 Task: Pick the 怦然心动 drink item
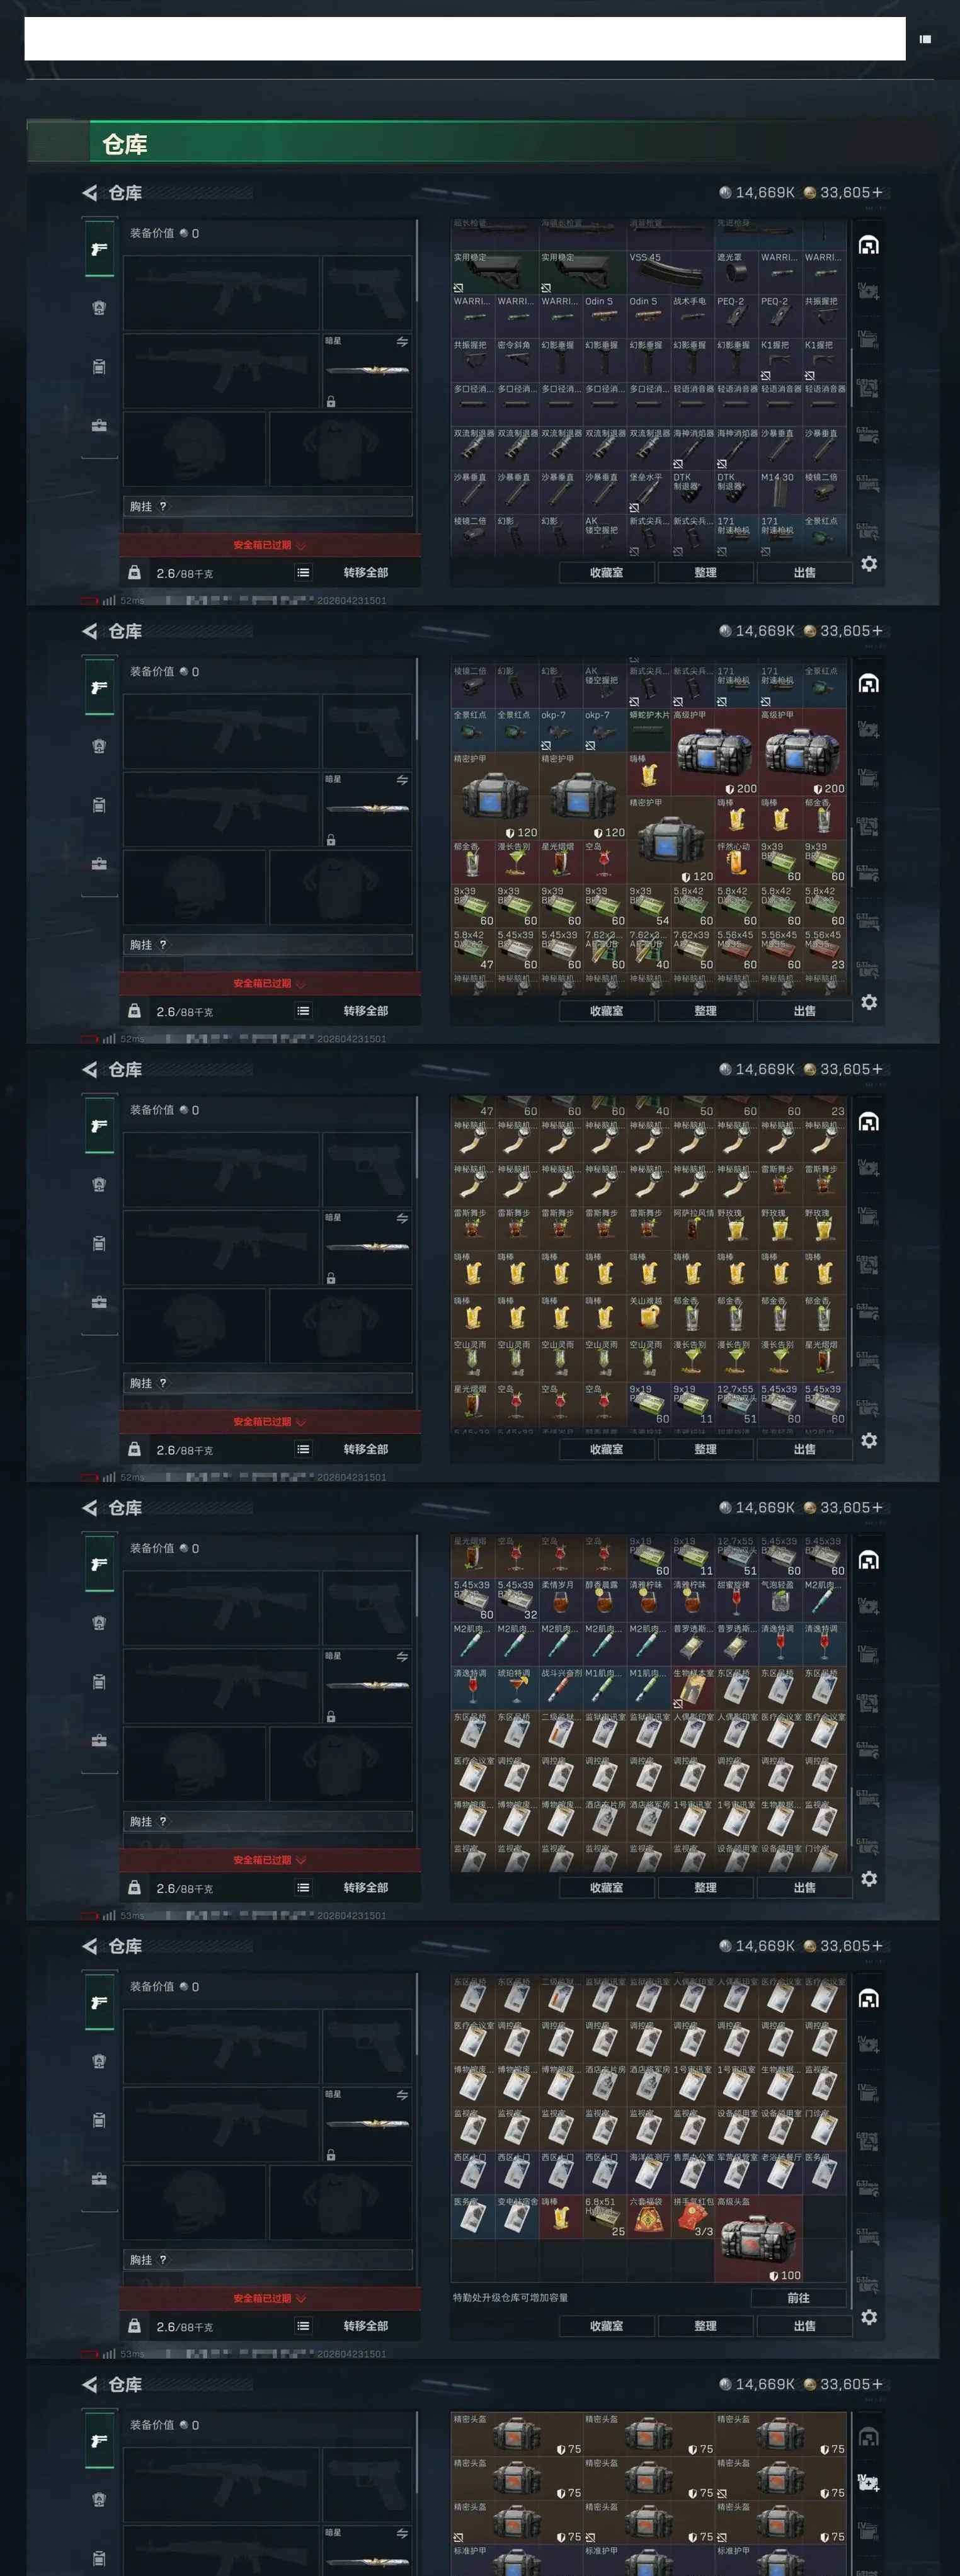tap(736, 861)
